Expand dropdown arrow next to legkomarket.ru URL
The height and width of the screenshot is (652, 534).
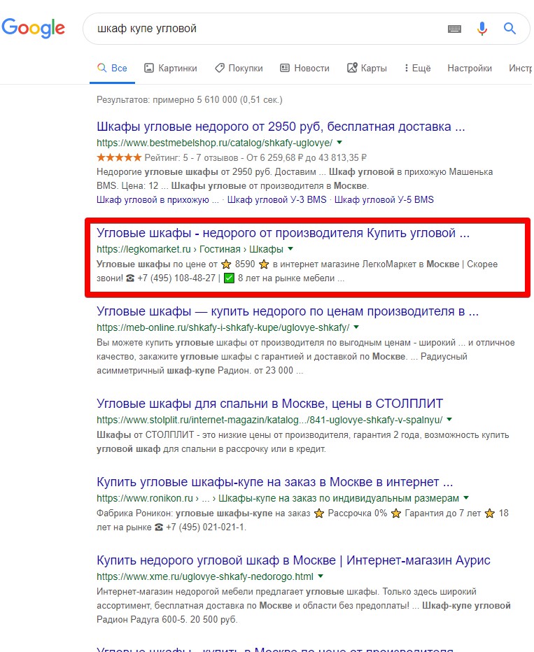coord(290,249)
